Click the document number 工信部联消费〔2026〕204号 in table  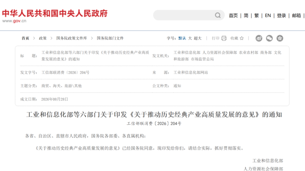click(x=65, y=73)
